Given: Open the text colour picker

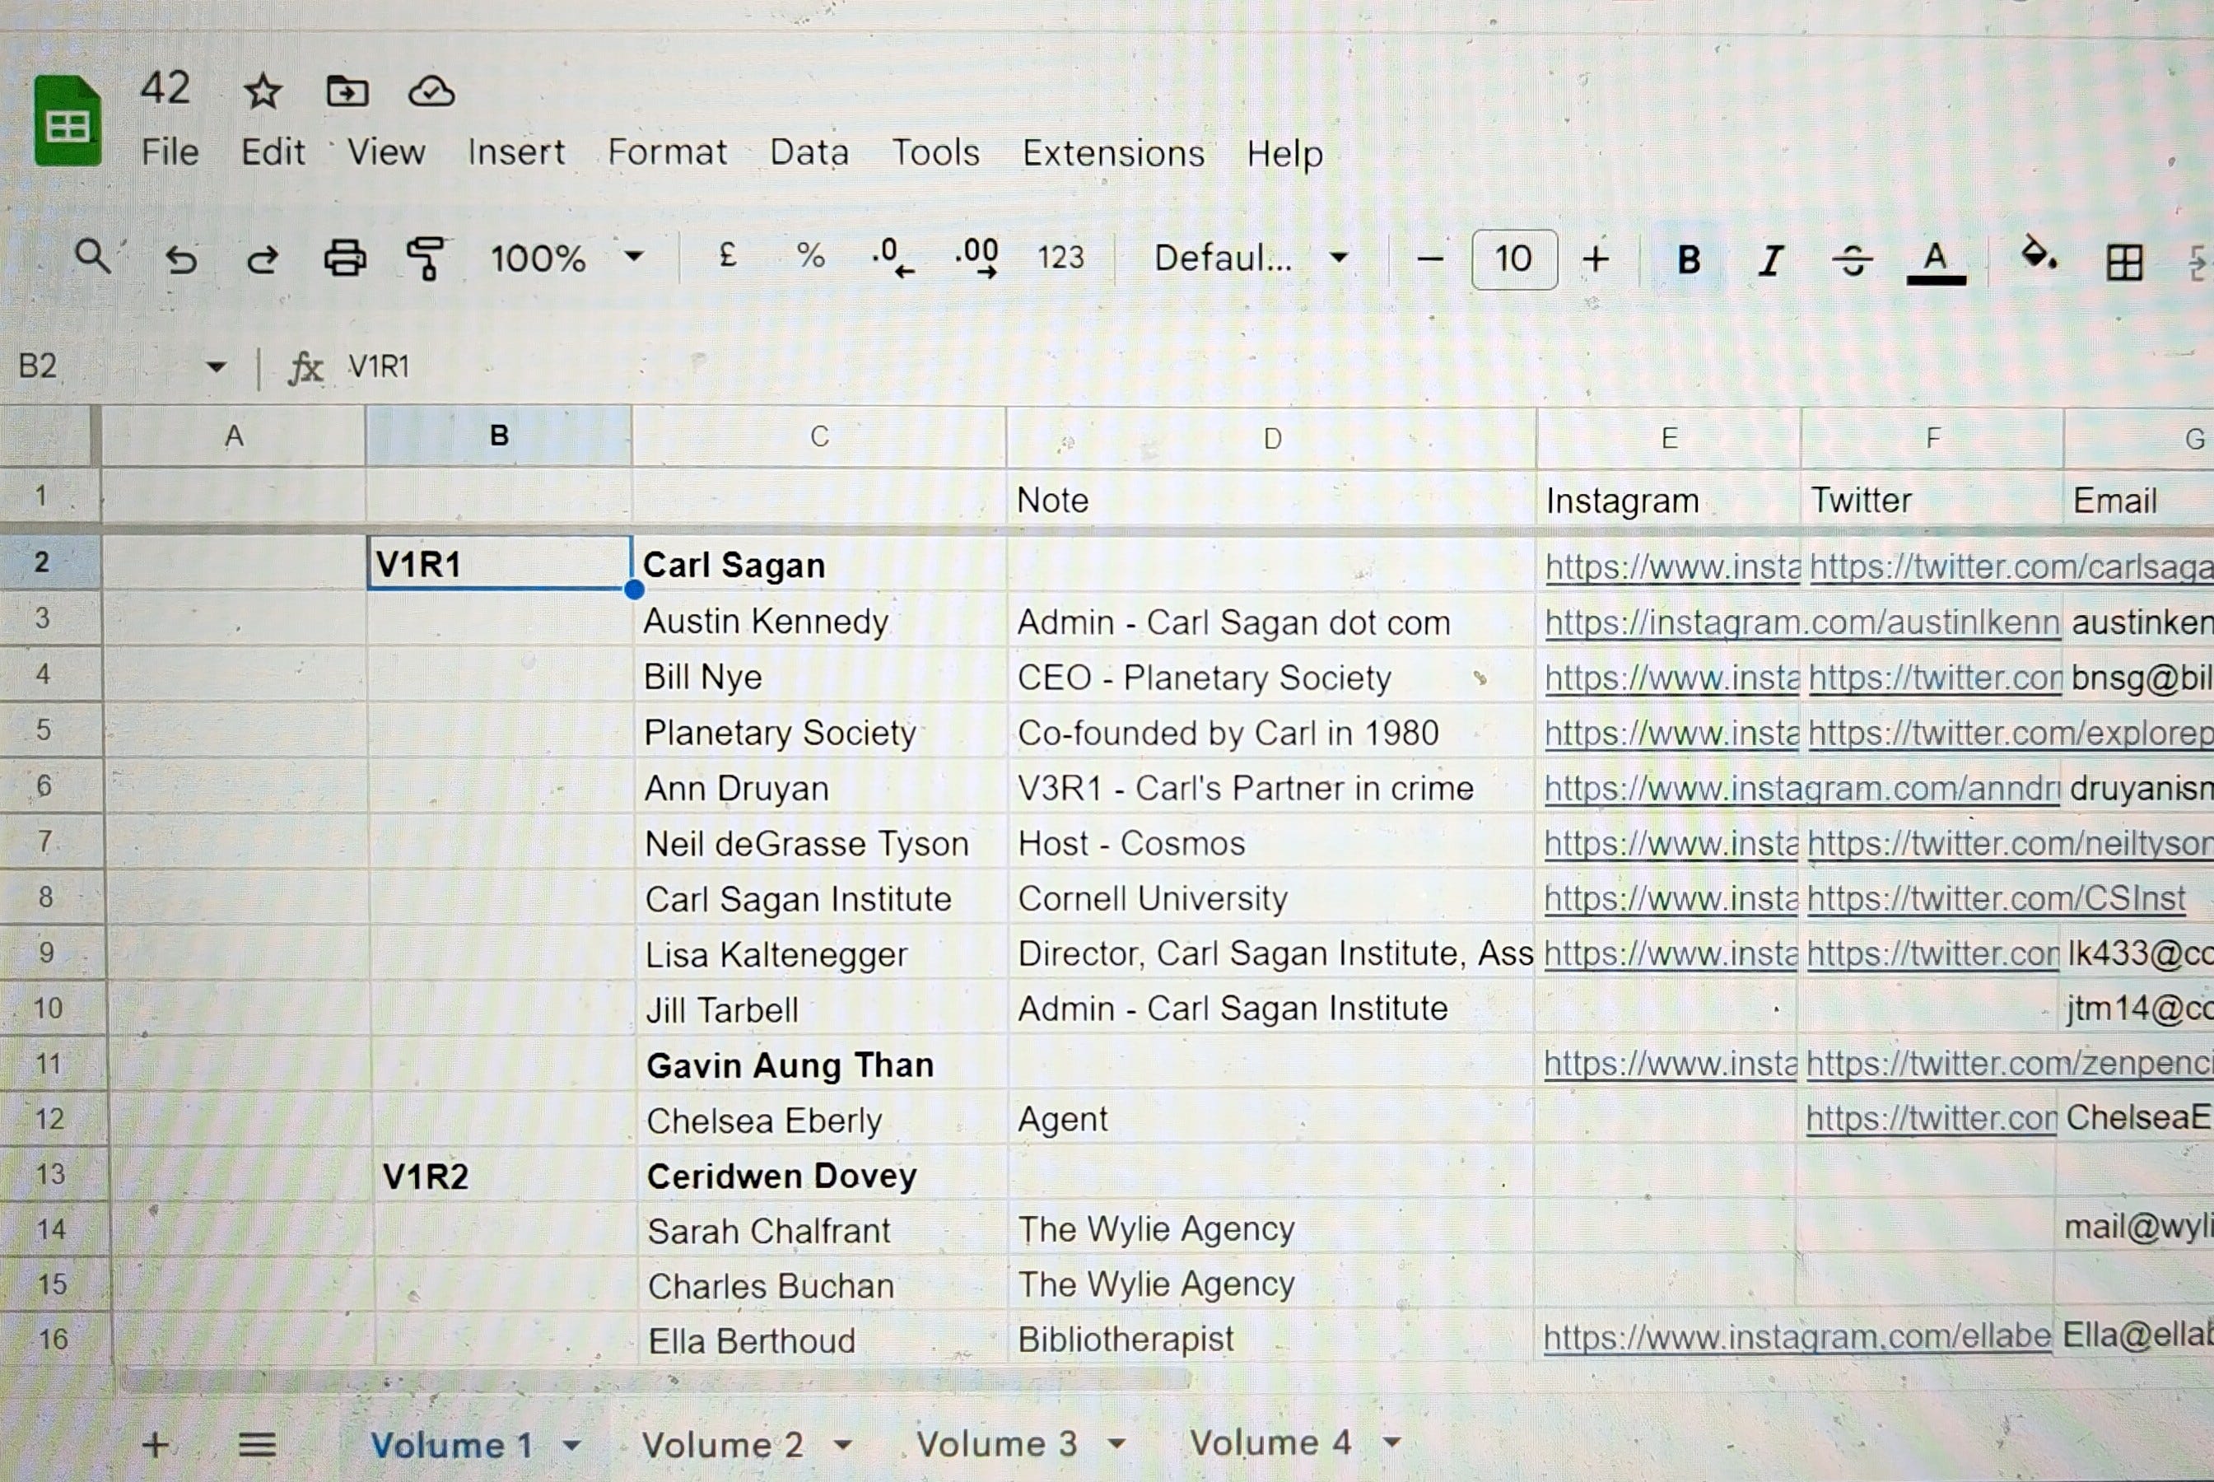Looking at the screenshot, I should (1935, 262).
